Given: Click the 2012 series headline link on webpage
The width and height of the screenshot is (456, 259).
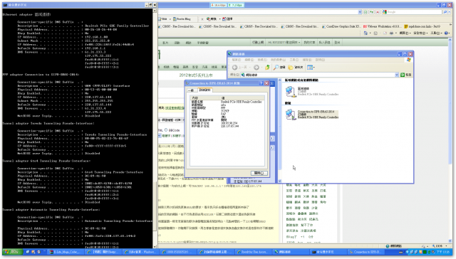Looking at the screenshot, I should click(196, 75).
